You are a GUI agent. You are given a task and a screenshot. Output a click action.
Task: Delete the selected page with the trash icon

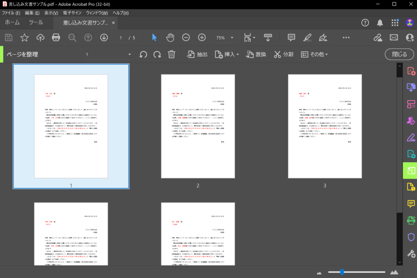(x=171, y=54)
